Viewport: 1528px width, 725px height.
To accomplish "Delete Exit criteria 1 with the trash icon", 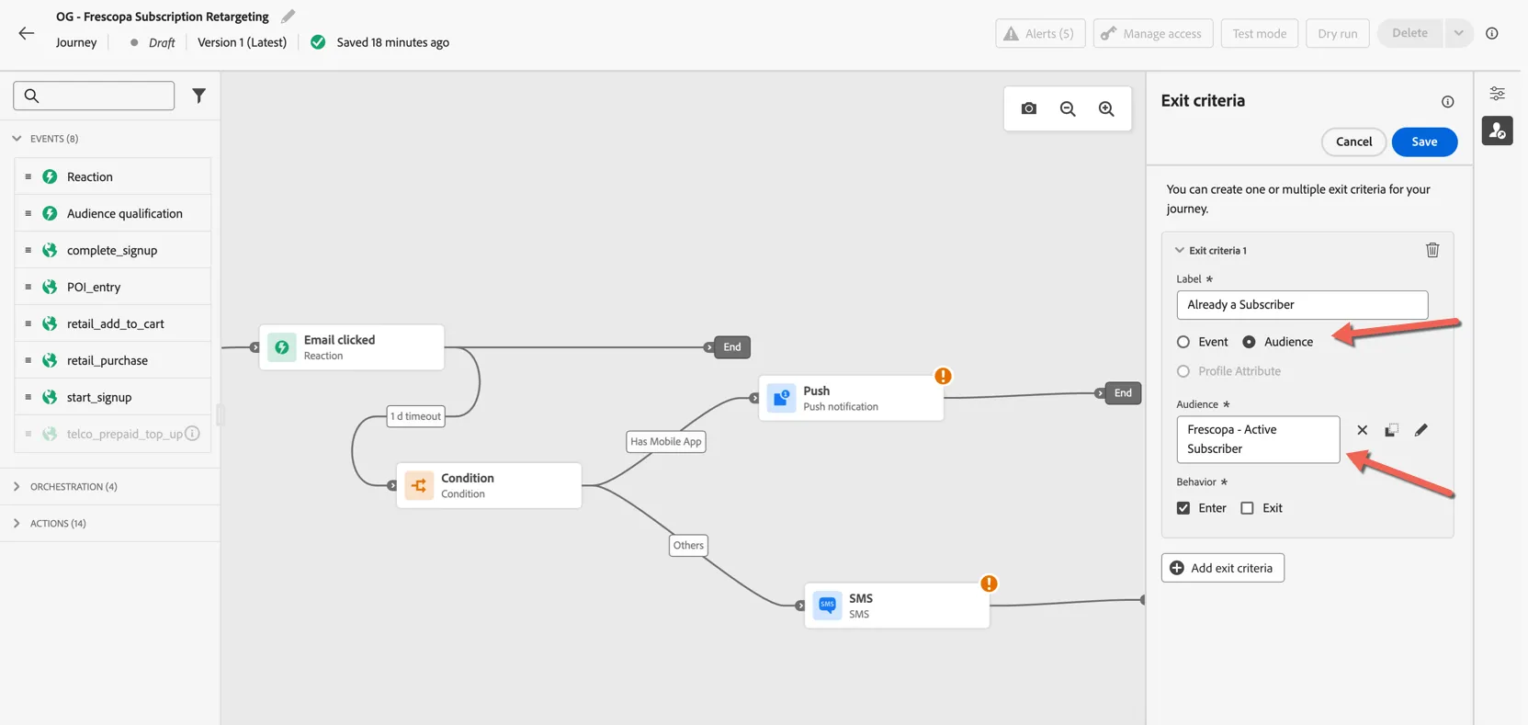I will (x=1432, y=250).
